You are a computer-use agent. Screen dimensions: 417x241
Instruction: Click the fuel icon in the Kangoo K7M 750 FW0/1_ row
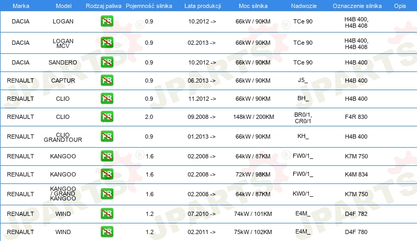107,156
